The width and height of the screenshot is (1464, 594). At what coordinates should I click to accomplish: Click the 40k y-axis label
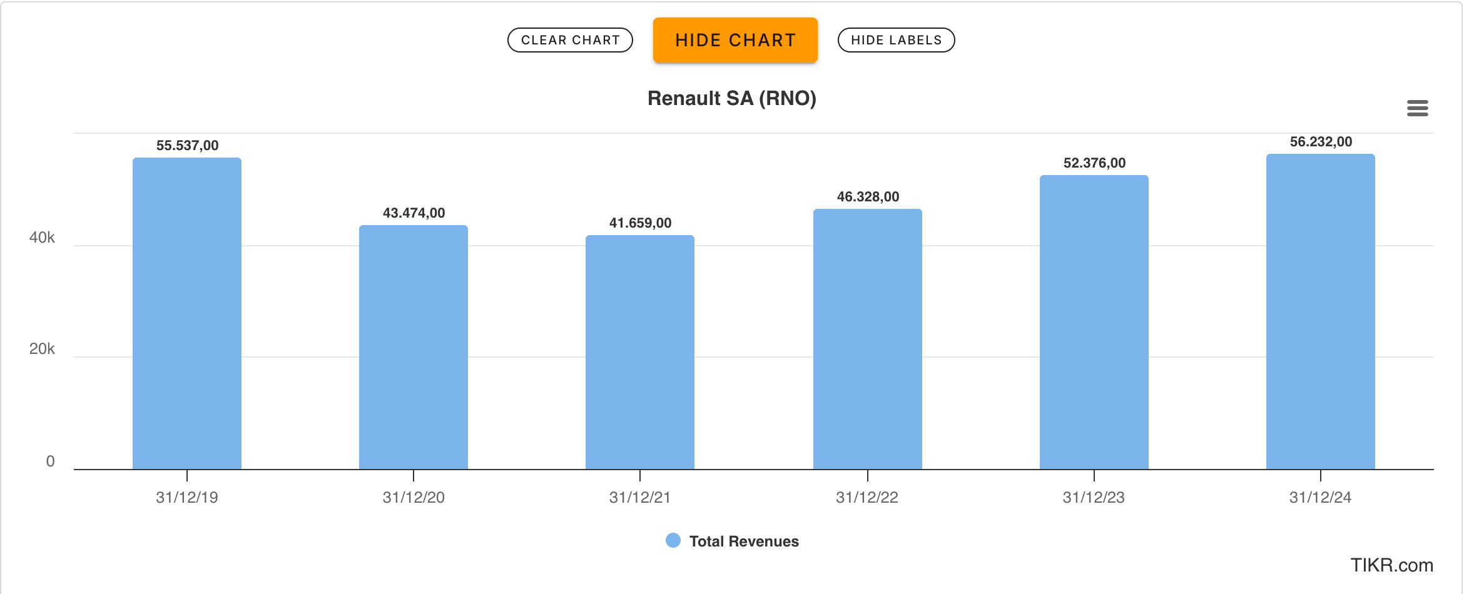pos(42,238)
